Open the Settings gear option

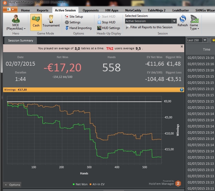tap(73, 22)
